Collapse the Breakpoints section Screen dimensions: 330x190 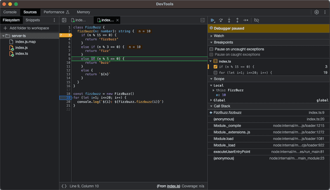coord(211,42)
